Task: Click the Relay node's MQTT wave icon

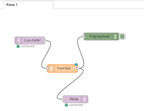Action: [84, 99]
